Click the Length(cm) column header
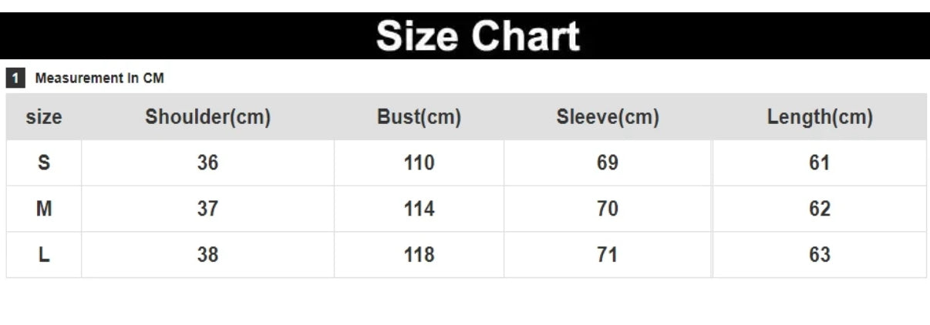This screenshot has height=325, width=930. tap(820, 117)
